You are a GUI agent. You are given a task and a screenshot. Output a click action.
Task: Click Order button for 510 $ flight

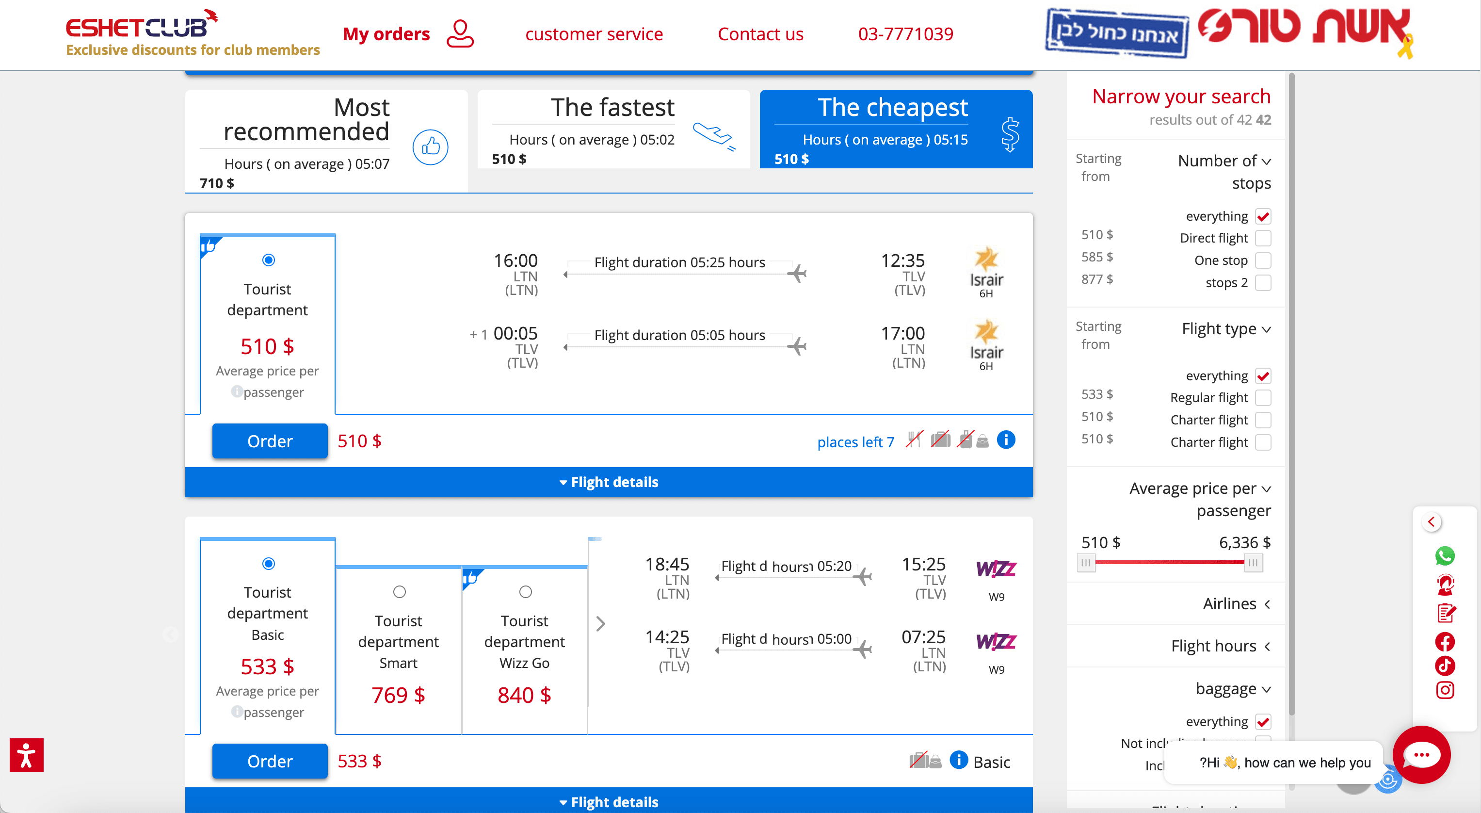click(x=270, y=441)
